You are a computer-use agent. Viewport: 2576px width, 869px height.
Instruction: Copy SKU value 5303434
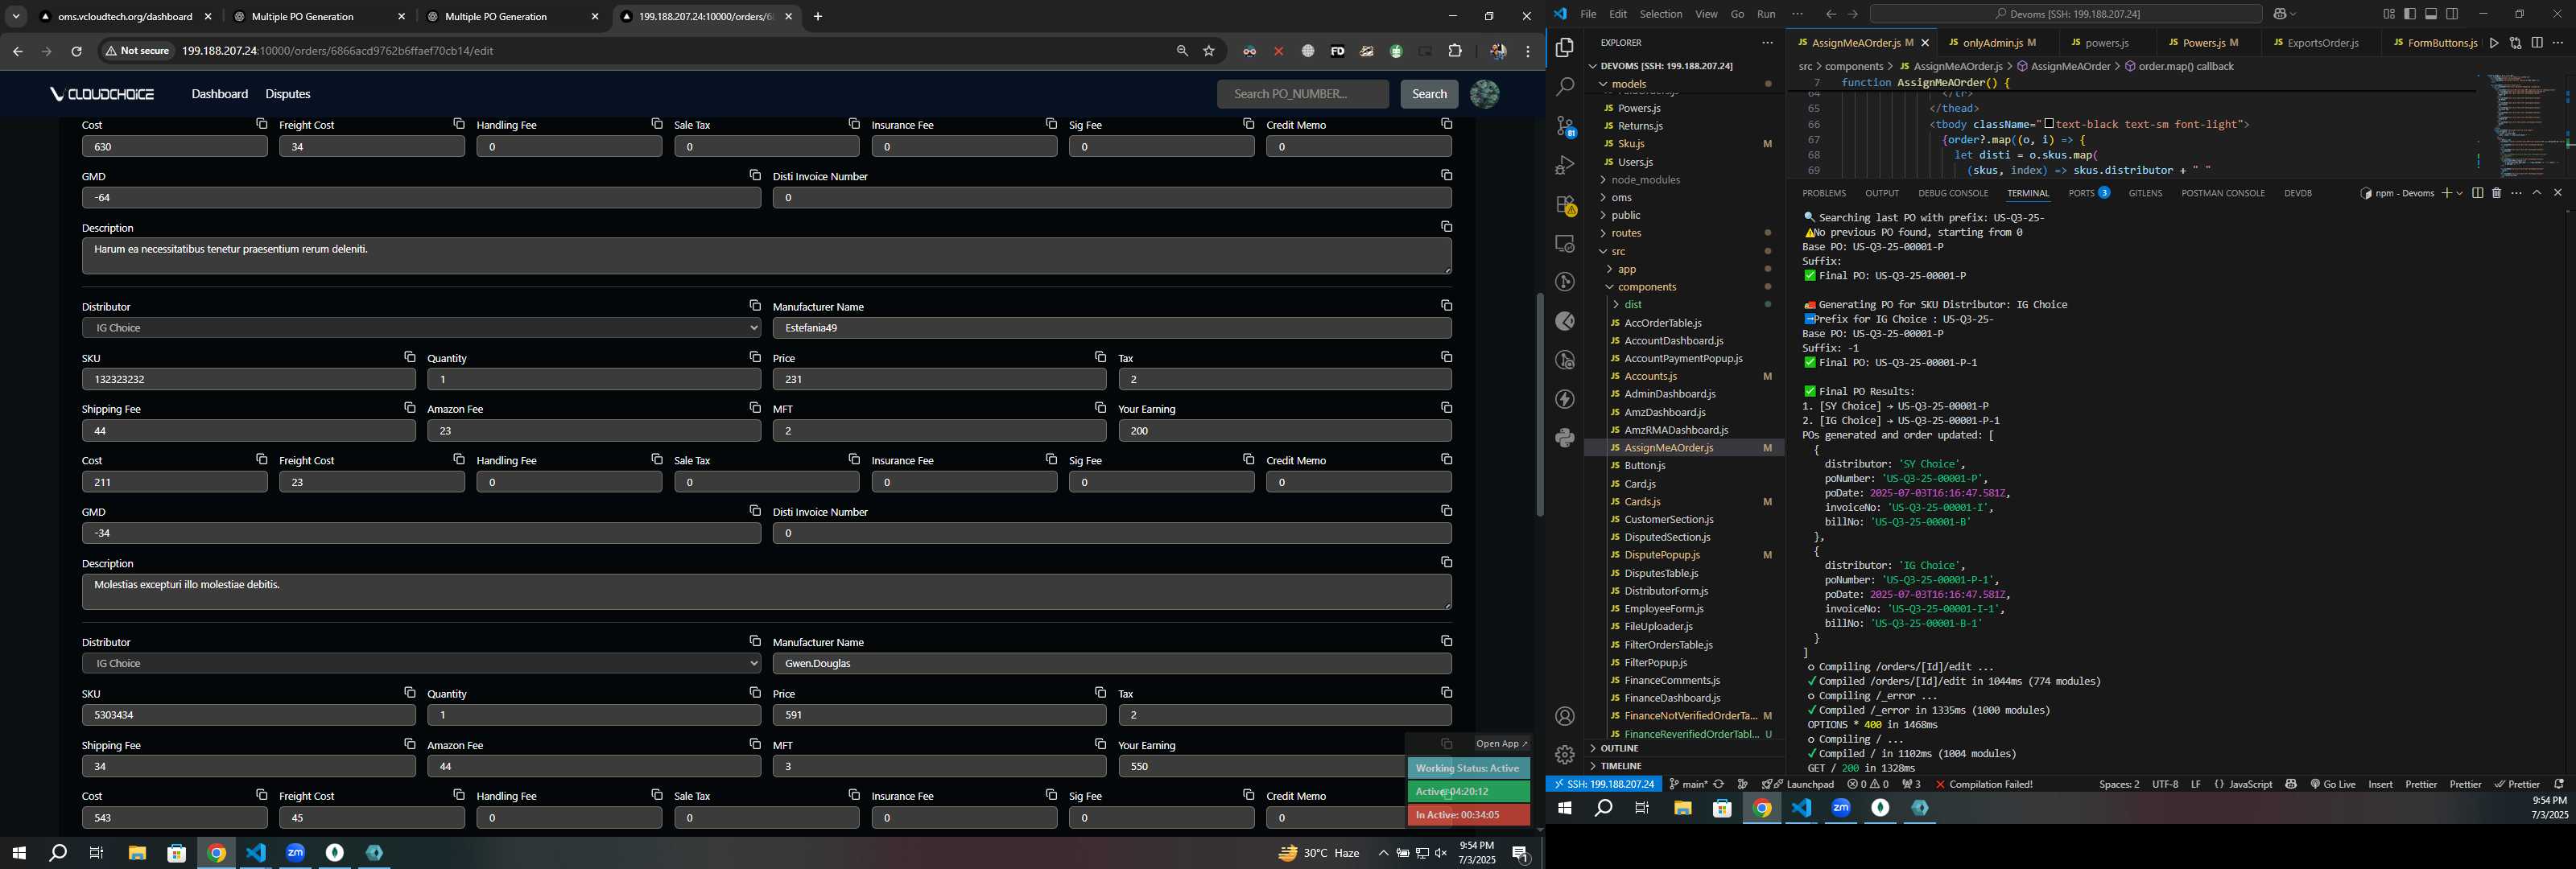click(409, 692)
